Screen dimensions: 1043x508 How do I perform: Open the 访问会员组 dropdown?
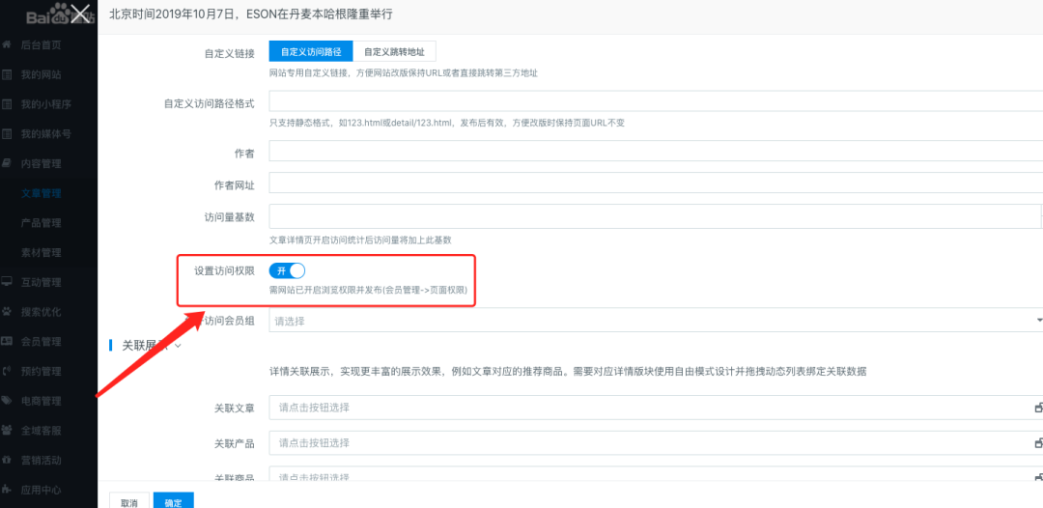[x=655, y=321]
